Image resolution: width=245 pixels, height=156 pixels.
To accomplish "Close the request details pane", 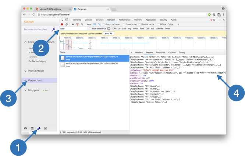I will 132,53.
